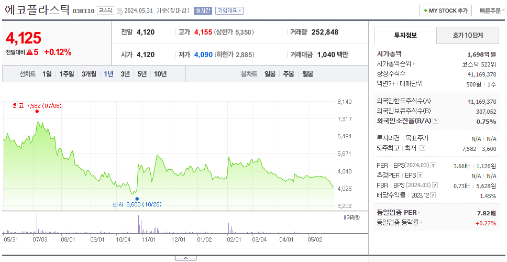Open the 동일업종 PER link

click(399, 213)
